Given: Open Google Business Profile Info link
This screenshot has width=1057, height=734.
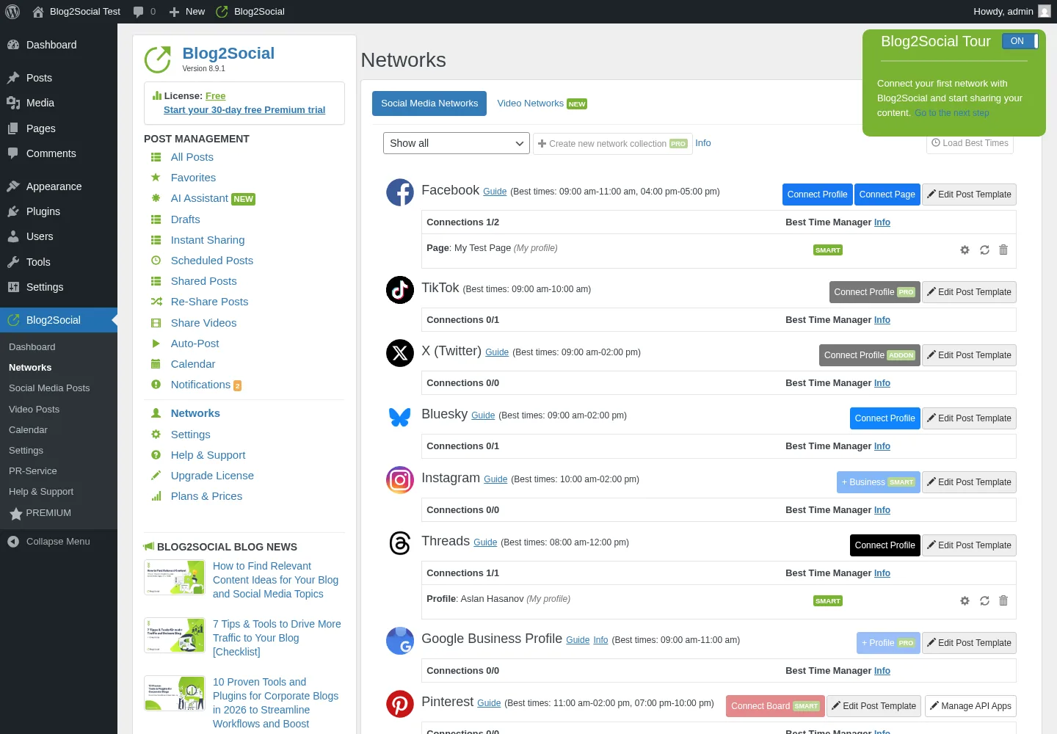Looking at the screenshot, I should pyautogui.click(x=600, y=640).
